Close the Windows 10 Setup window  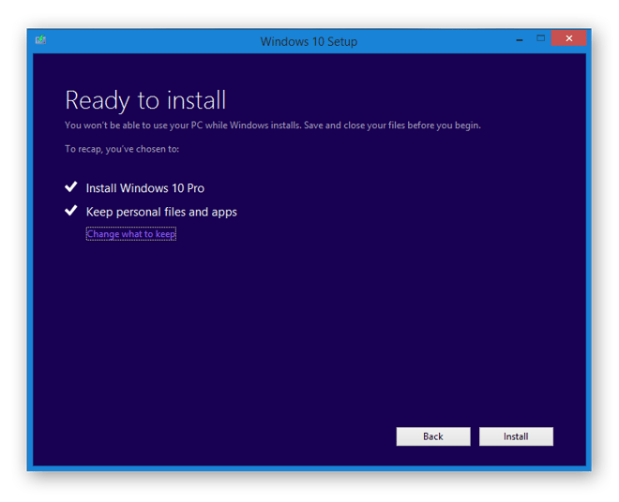[x=569, y=38]
